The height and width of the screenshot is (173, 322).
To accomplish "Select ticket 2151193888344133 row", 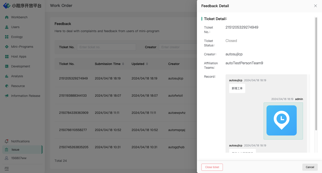I will click(x=73, y=96).
